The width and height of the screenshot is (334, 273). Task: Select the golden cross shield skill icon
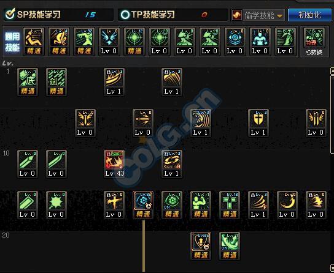pos(258,123)
